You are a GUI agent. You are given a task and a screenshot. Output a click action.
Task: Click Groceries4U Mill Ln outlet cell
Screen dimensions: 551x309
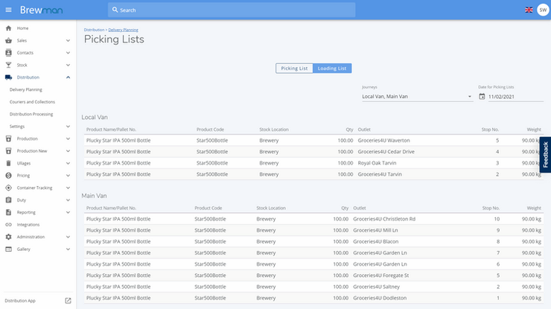pos(375,230)
